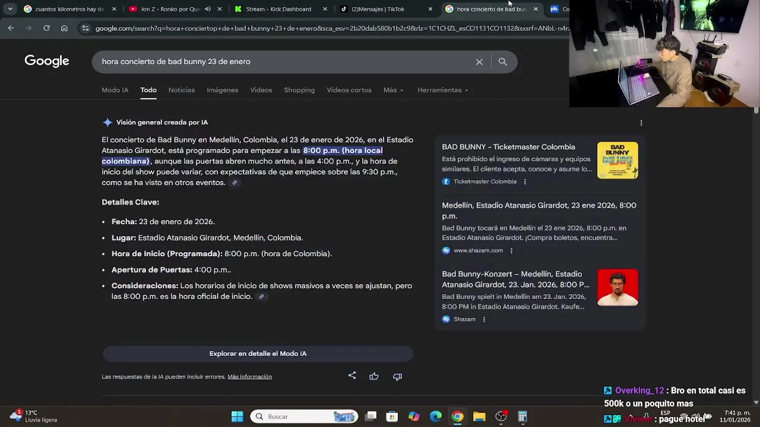
Task: Open BAD BUNNY - Ticketmaster Colombia result
Action: pos(508,147)
